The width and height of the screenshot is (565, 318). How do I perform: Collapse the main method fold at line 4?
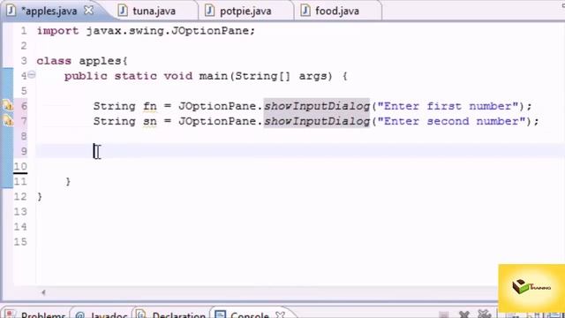[32, 75]
